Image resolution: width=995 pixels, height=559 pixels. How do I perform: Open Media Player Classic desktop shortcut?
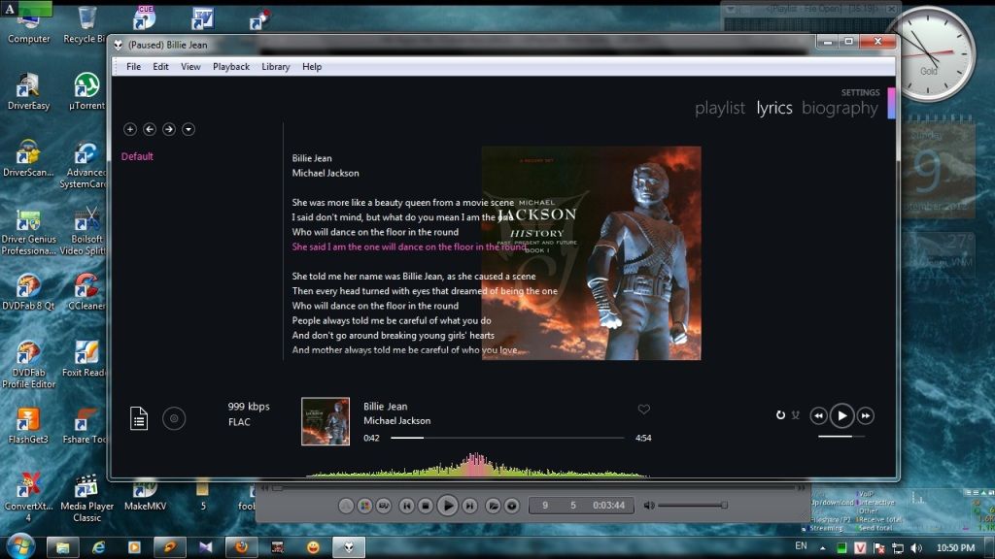[86, 499]
